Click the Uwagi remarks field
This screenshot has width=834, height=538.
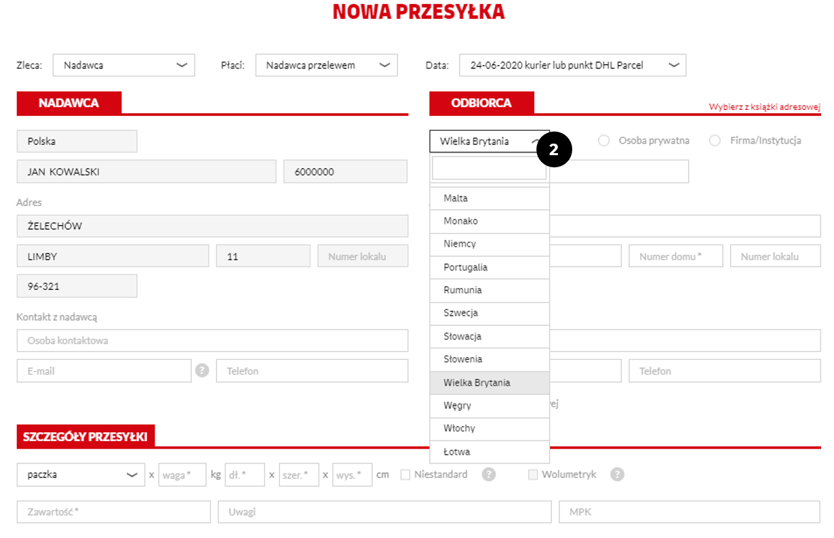pos(384,512)
